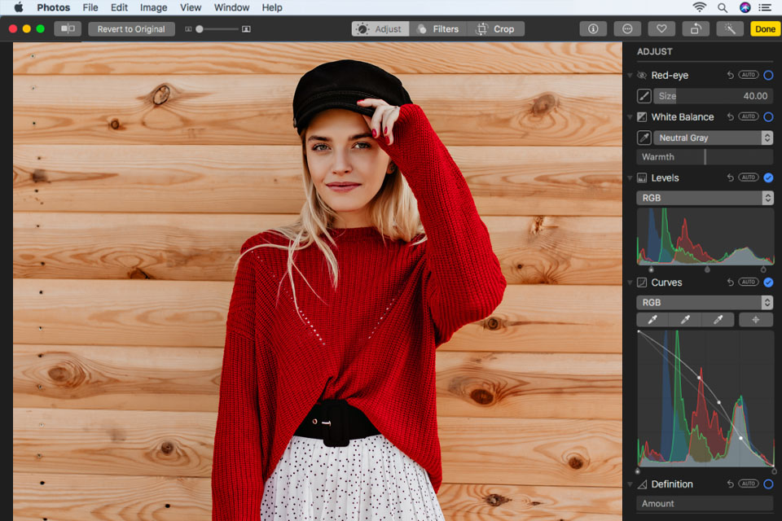This screenshot has width=782, height=521.
Task: Open the File menu
Action: [x=90, y=7]
